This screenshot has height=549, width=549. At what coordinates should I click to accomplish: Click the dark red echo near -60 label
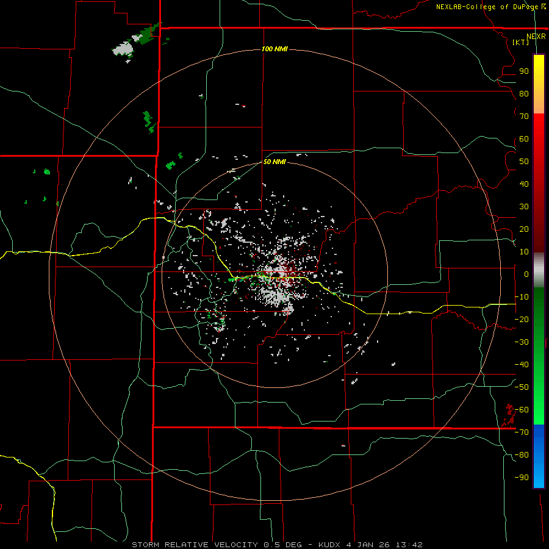tap(509, 415)
